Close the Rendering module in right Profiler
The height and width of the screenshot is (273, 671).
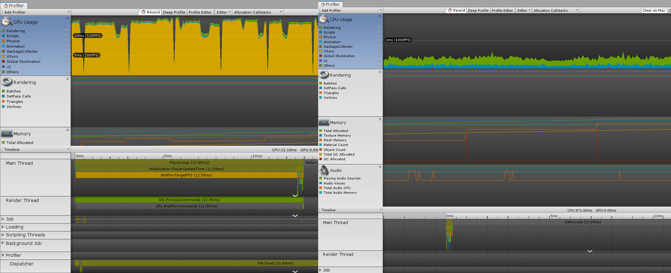click(380, 72)
